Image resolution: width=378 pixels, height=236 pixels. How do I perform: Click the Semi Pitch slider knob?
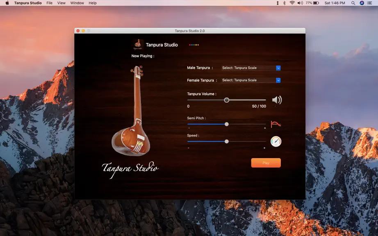tap(227, 124)
